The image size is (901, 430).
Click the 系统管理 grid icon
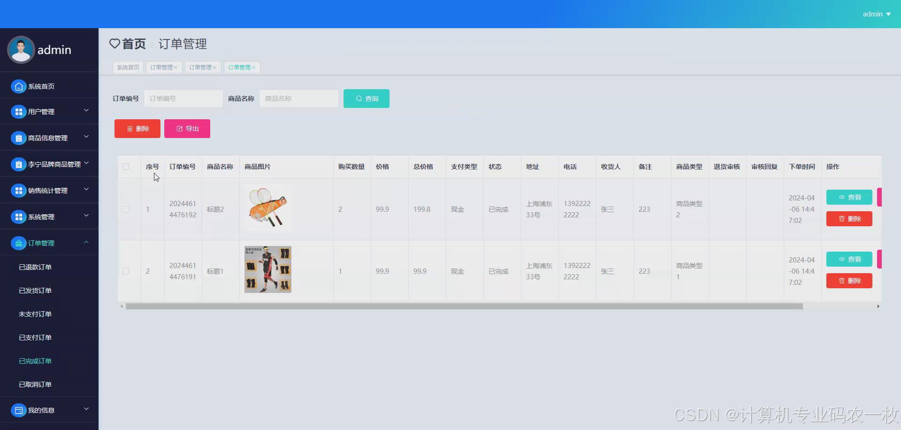point(18,217)
